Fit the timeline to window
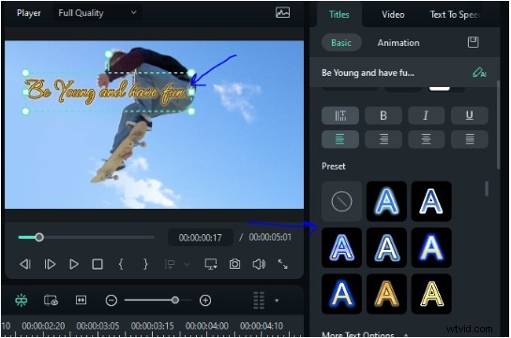This screenshot has width=511, height=338. [81, 300]
